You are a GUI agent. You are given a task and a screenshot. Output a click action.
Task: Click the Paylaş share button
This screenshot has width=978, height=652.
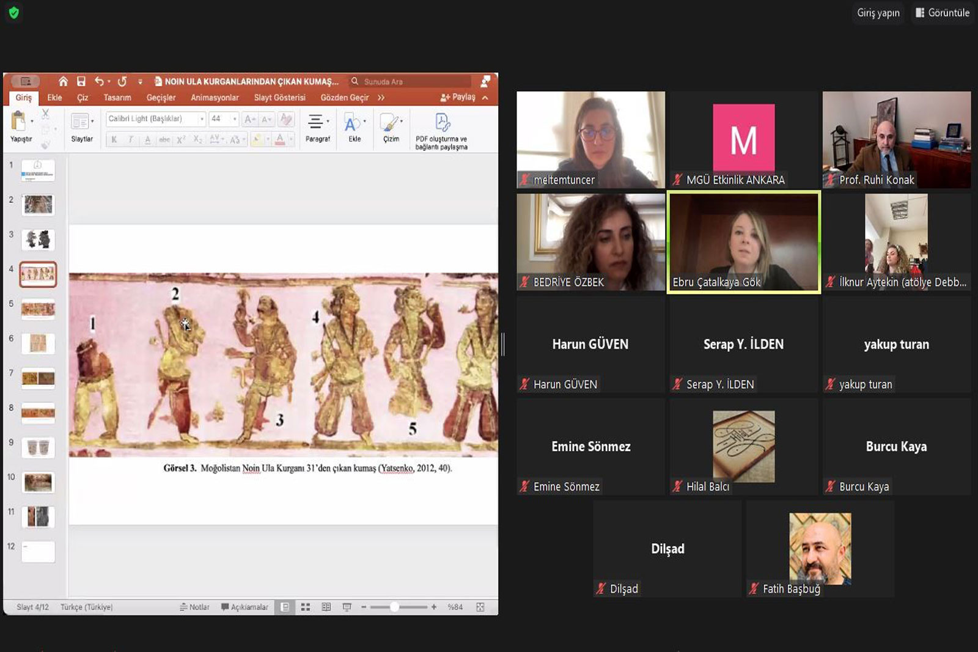pos(458,97)
